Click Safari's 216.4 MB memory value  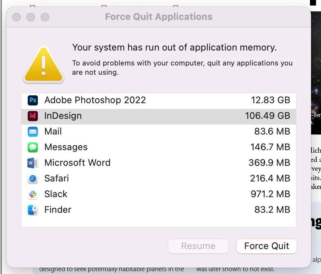pos(270,179)
